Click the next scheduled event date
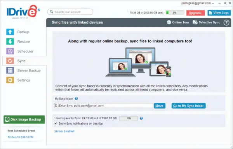233x149 pixels. point(21,137)
